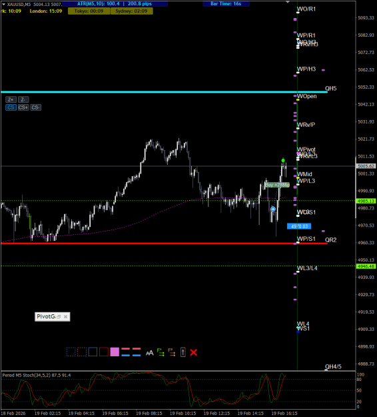Click the WRv/P level label
377x417 pixels.
click(x=306, y=125)
